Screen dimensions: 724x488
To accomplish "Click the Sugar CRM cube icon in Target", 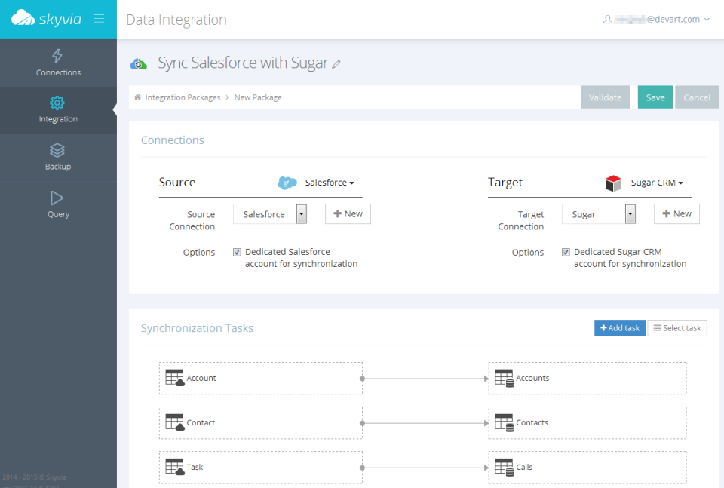I will tap(613, 183).
